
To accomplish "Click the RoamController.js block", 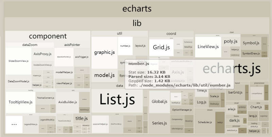I will [x=65, y=121].
